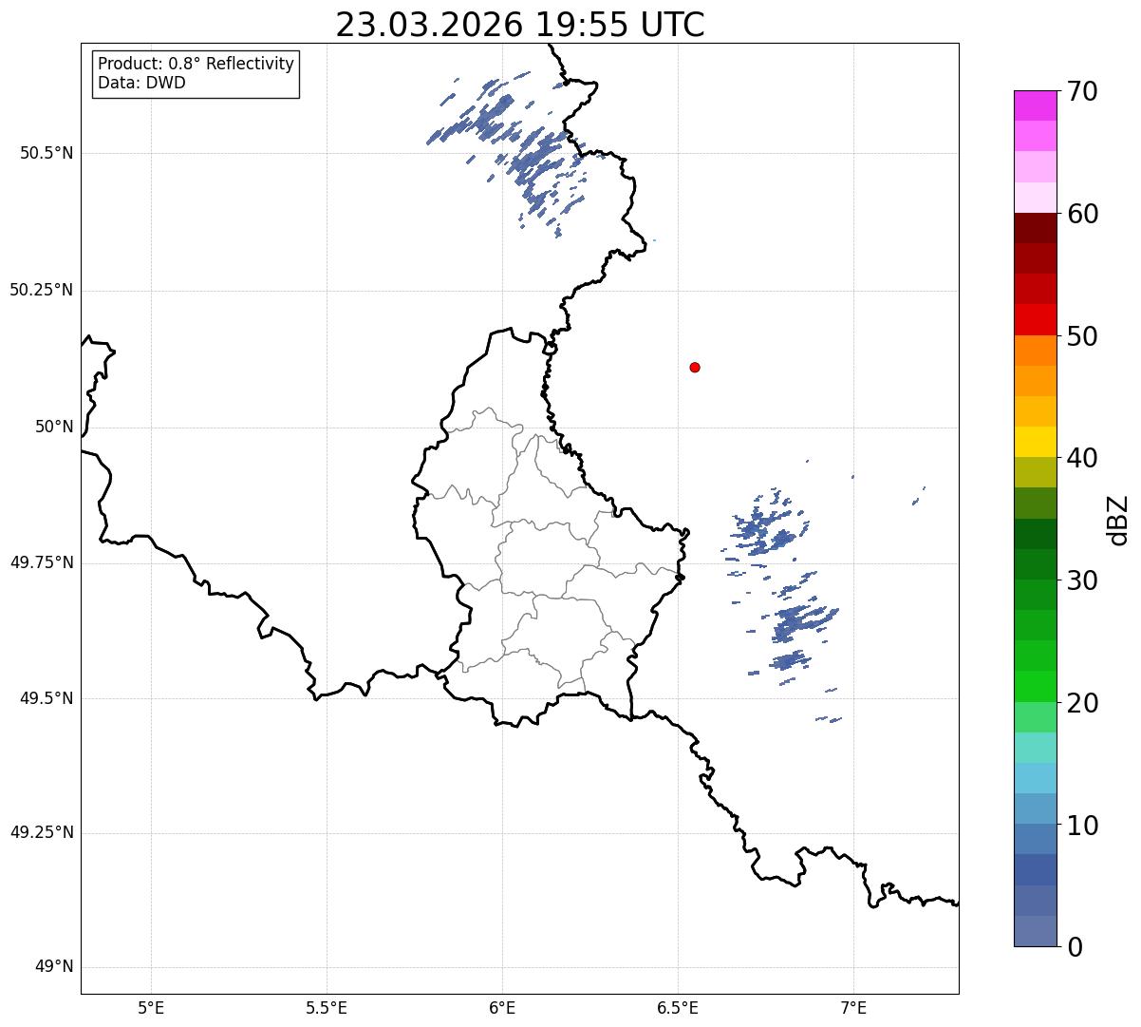Pick the bright green swatch just above 20
Viewport: 1141px width, 1027px height.
tap(1036, 687)
